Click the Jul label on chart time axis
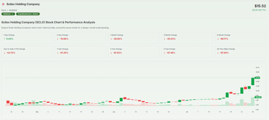The image size is (269, 120). tap(187, 112)
